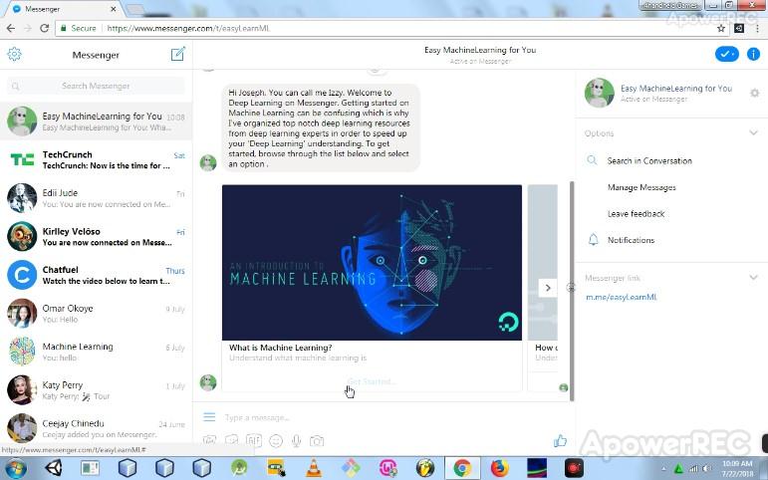The width and height of the screenshot is (768, 480).
Task: Open the Machine Learning conversation
Action: [96, 352]
